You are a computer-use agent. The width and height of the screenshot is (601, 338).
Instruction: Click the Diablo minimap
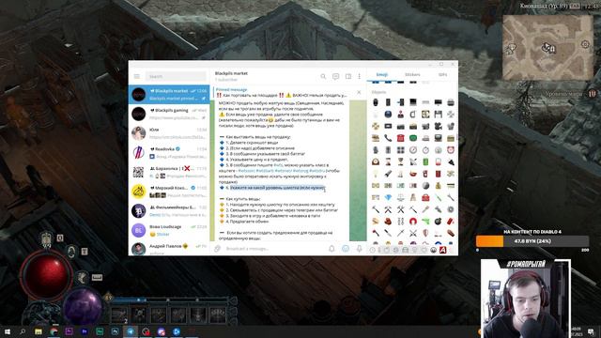[548, 48]
